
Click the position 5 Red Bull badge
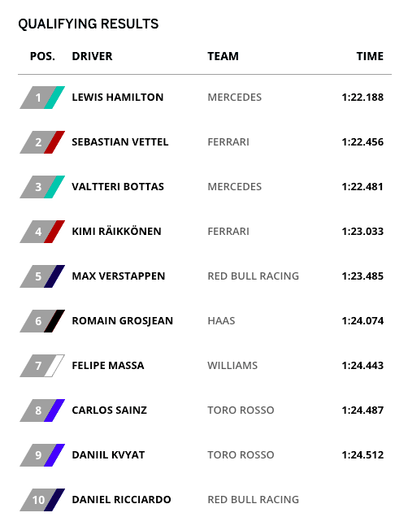pos(42,276)
